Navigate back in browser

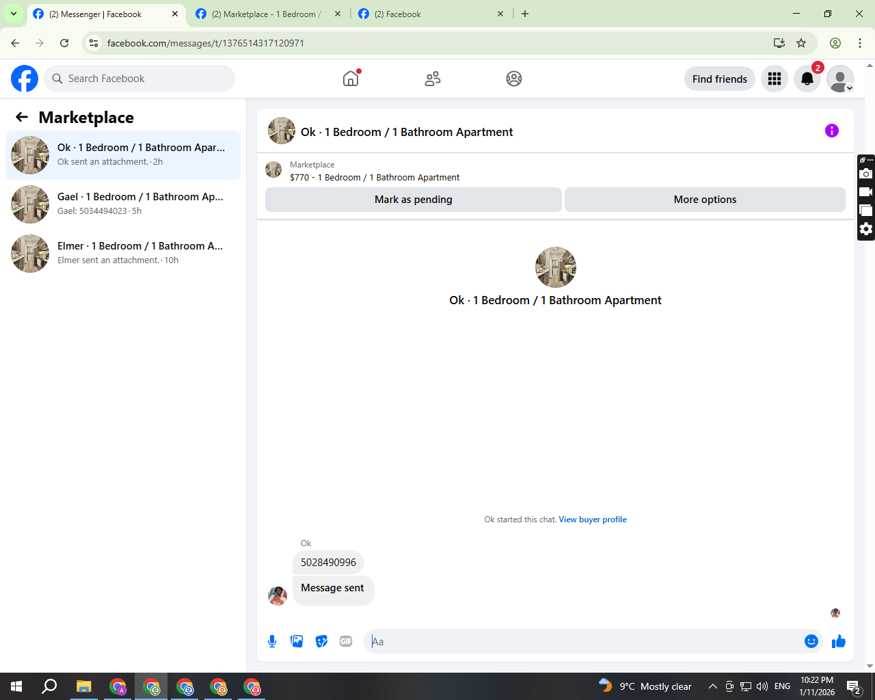point(15,43)
